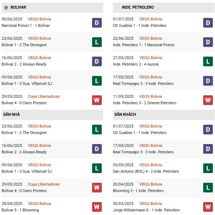Click the D badge for Nacional Potosi 1-1 Bolivar
The height and width of the screenshot is (215, 215).
point(97,23)
